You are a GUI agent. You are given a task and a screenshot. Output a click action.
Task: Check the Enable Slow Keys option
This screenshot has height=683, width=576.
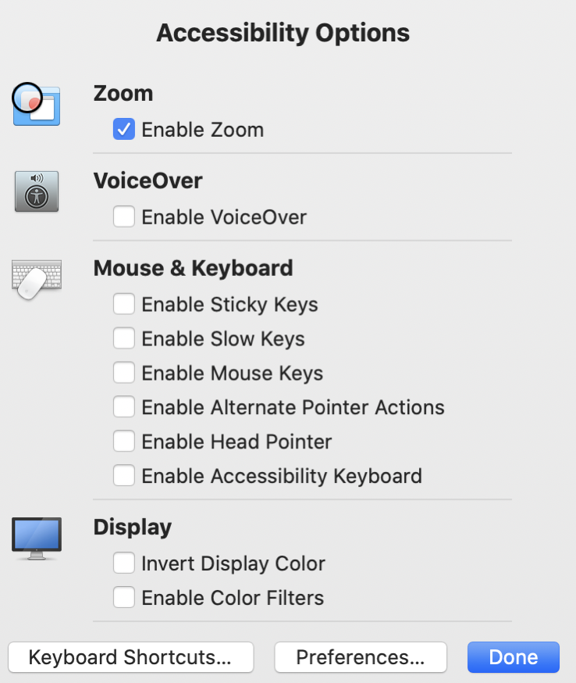[x=124, y=338]
